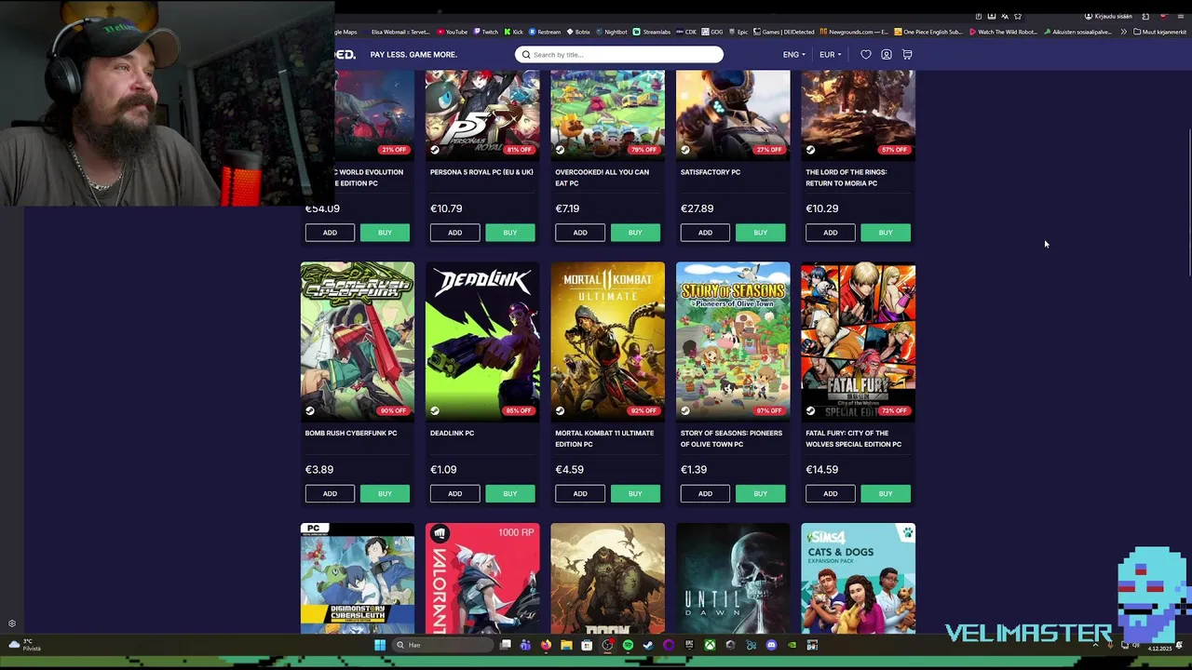Buy Overcooked! All You Can Eat
The width and height of the screenshot is (1192, 670).
pyautogui.click(x=635, y=233)
